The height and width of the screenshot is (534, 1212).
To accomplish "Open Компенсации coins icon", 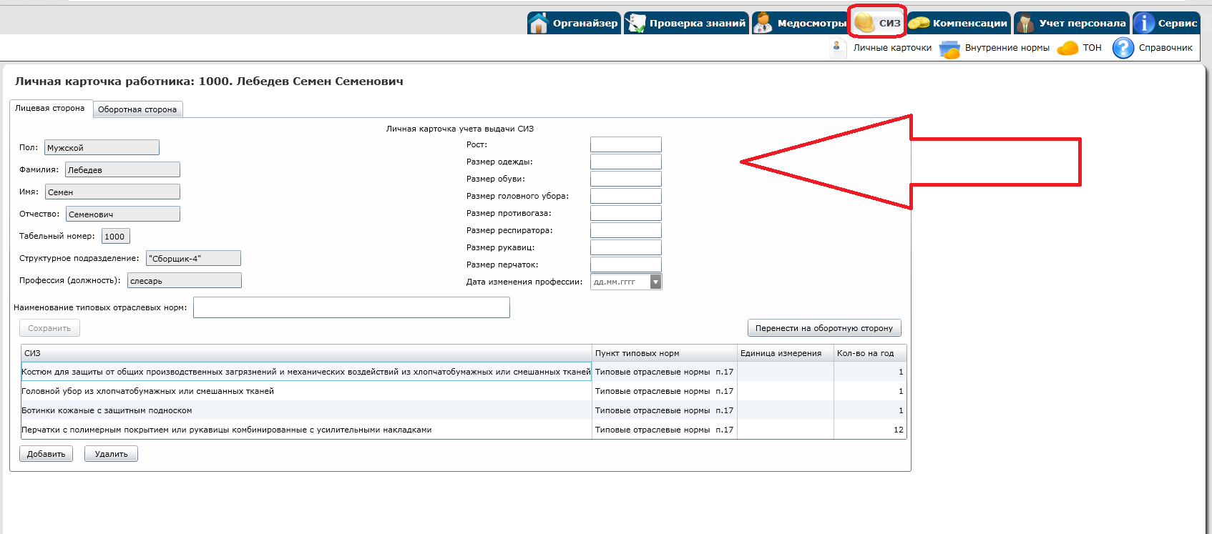I will (x=919, y=23).
